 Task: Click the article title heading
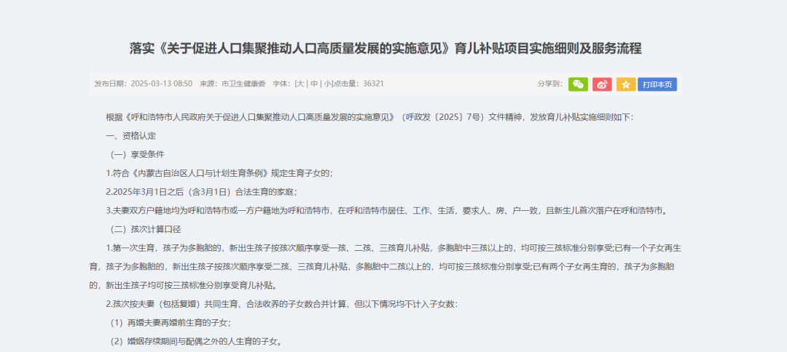click(x=385, y=49)
